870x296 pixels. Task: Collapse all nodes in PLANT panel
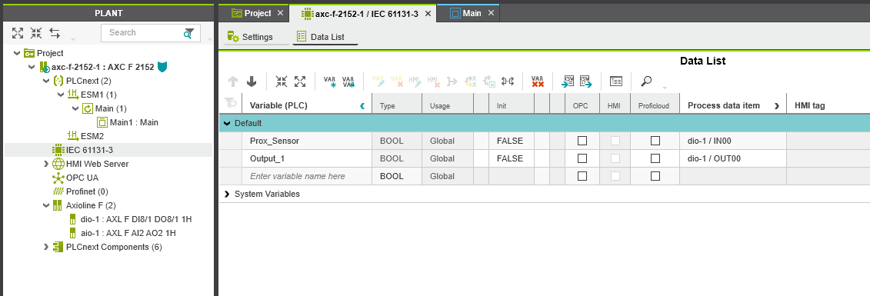[x=36, y=33]
